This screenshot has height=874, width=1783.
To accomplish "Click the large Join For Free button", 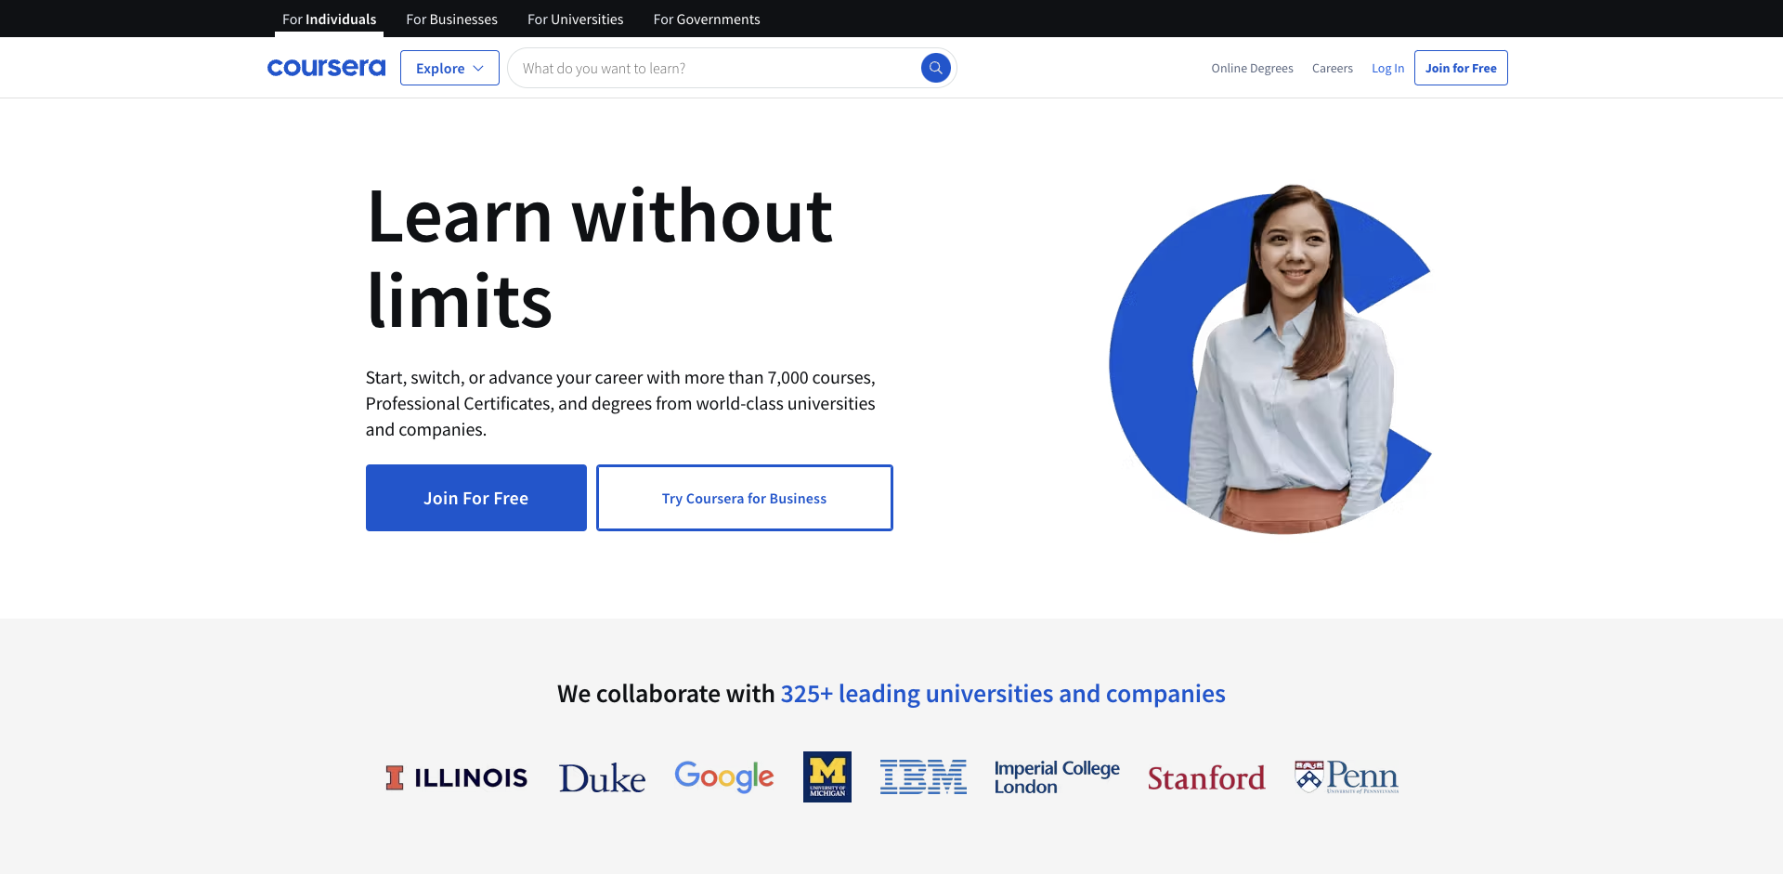I will 476,498.
